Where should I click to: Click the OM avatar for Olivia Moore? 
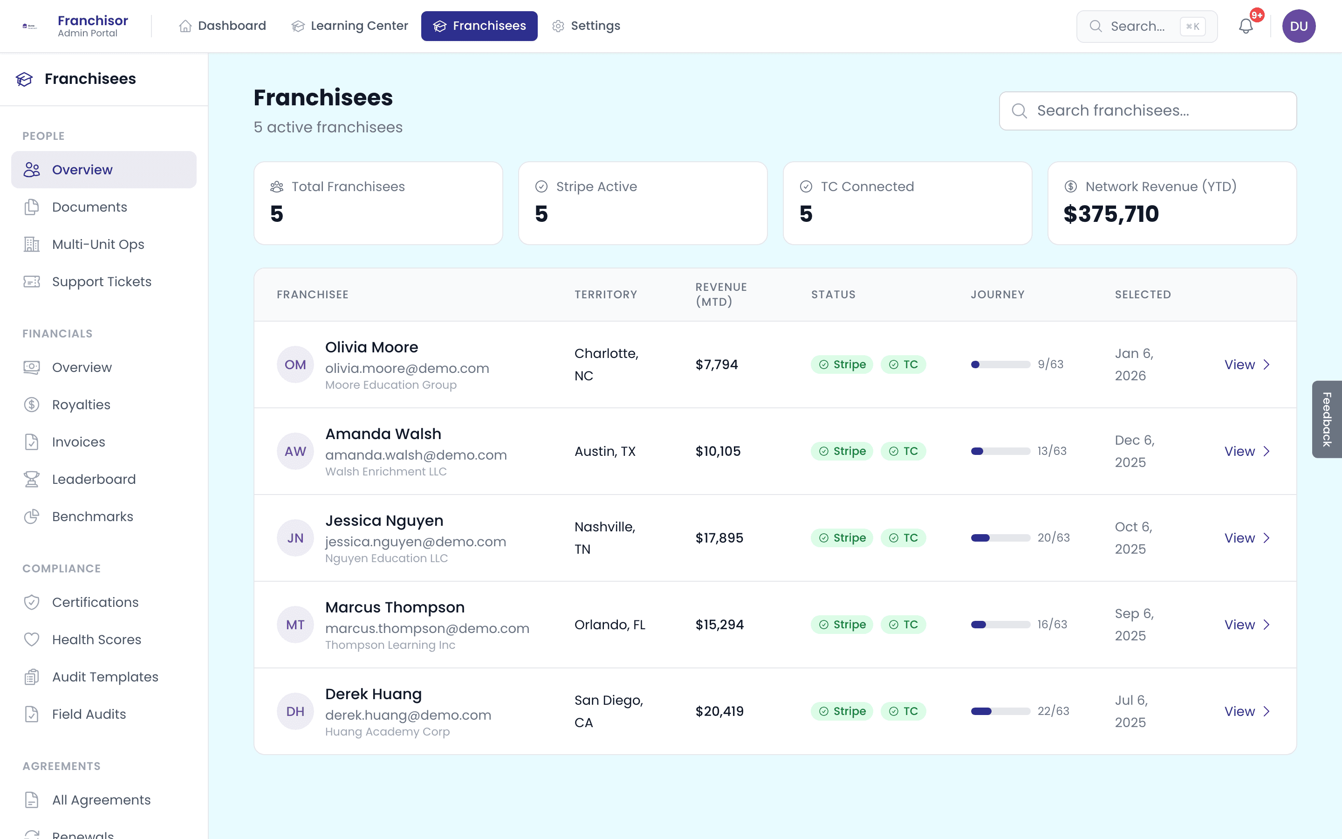295,364
